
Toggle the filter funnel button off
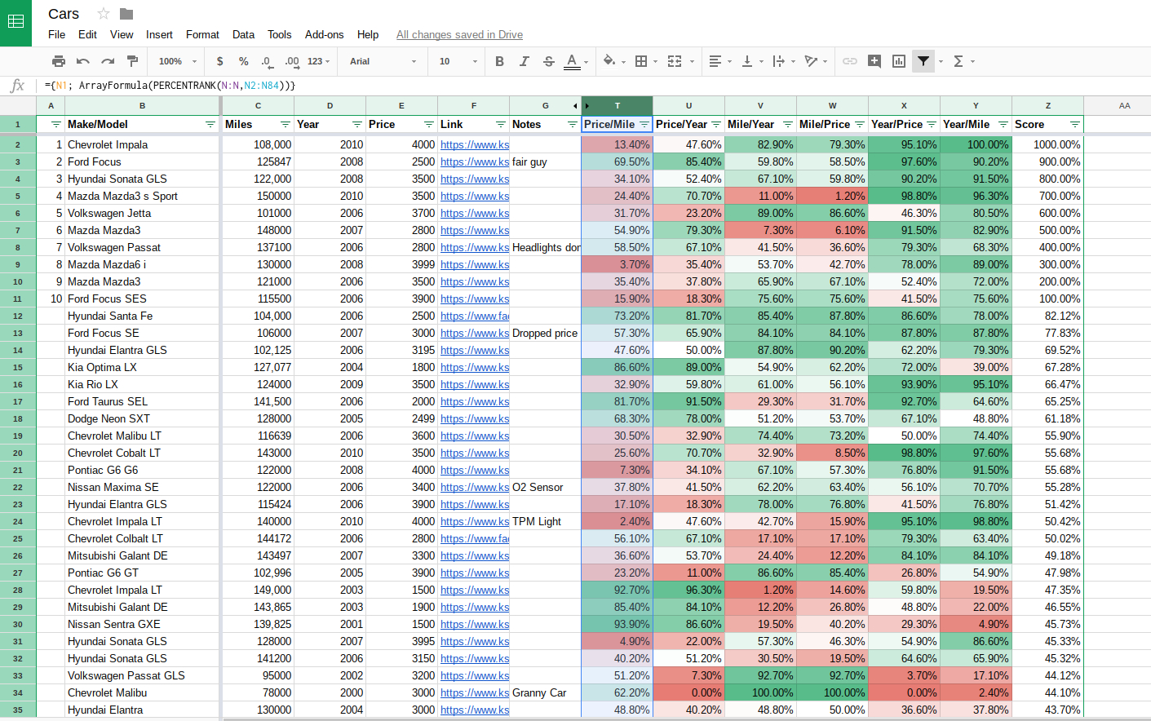click(923, 61)
